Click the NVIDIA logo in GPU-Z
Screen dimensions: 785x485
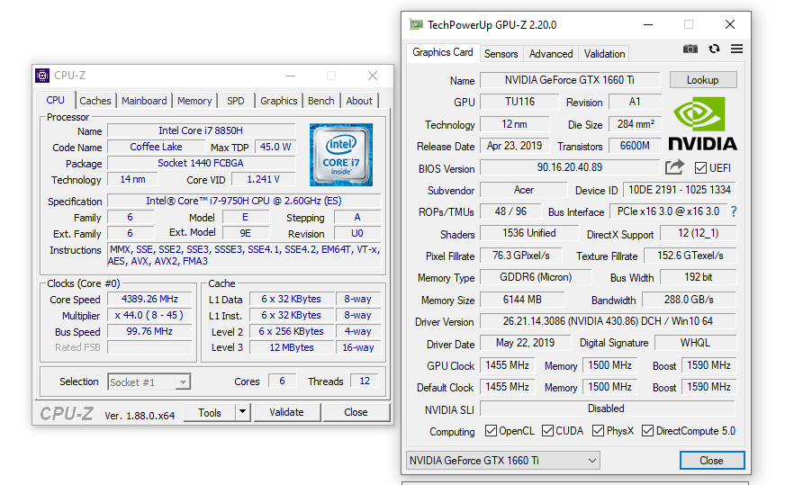tap(702, 123)
